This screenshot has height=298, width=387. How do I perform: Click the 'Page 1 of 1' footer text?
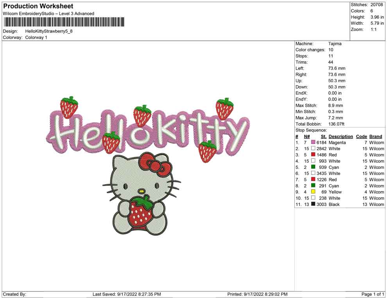tap(373, 294)
